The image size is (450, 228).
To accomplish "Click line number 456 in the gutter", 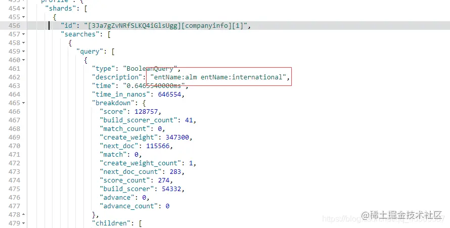I will [x=14, y=25].
